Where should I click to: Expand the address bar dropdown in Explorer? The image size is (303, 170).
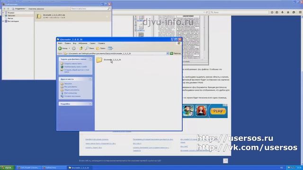click(168, 53)
